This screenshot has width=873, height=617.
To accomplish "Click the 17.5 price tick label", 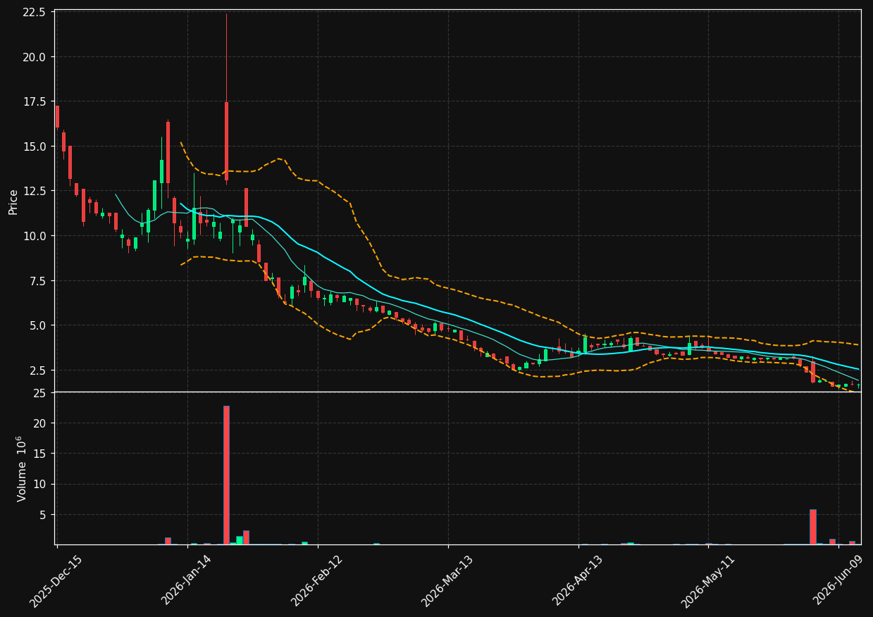I will (x=35, y=101).
